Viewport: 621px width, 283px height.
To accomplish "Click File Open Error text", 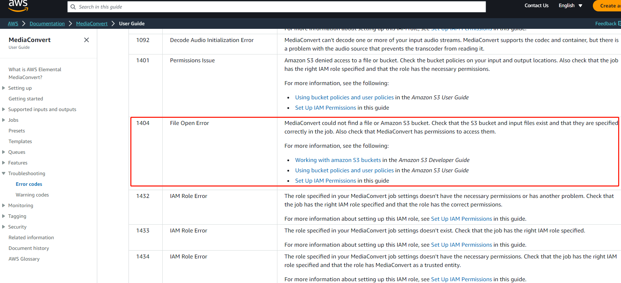I will click(189, 123).
